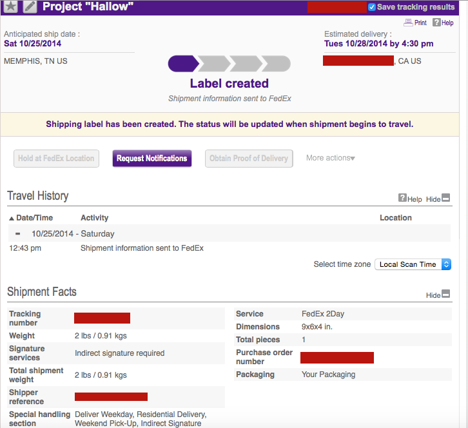This screenshot has height=428, width=468.
Task: Uncheck Save tracking results checkbox
Action: click(x=371, y=7)
